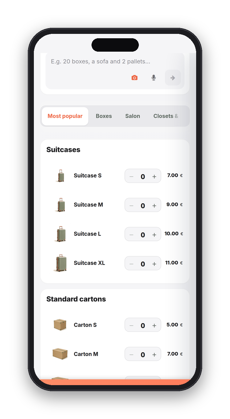Click the Suitcase M thumbnail image
This screenshot has width=230, height=419.
coord(60,205)
